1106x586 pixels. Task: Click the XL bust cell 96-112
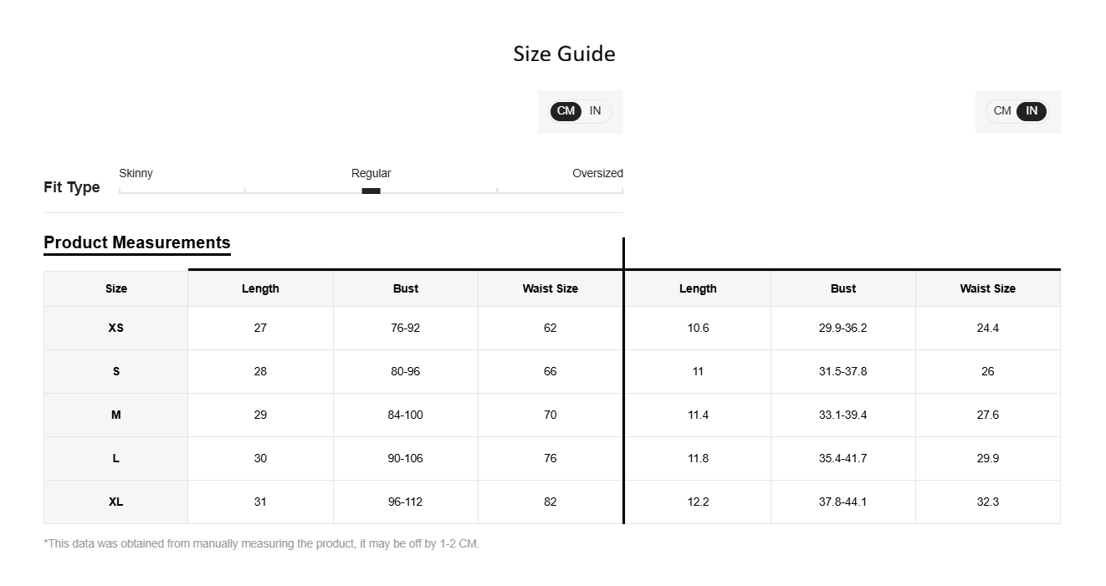[406, 502]
